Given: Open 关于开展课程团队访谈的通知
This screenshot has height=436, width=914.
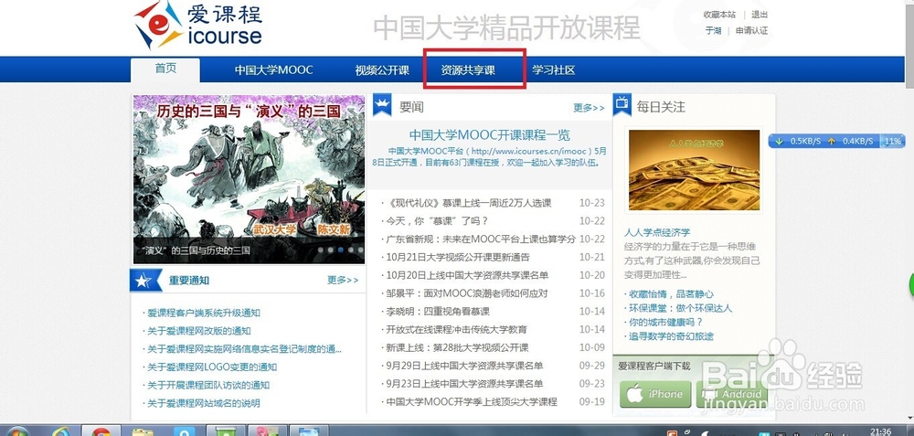Looking at the screenshot, I should point(208,386).
